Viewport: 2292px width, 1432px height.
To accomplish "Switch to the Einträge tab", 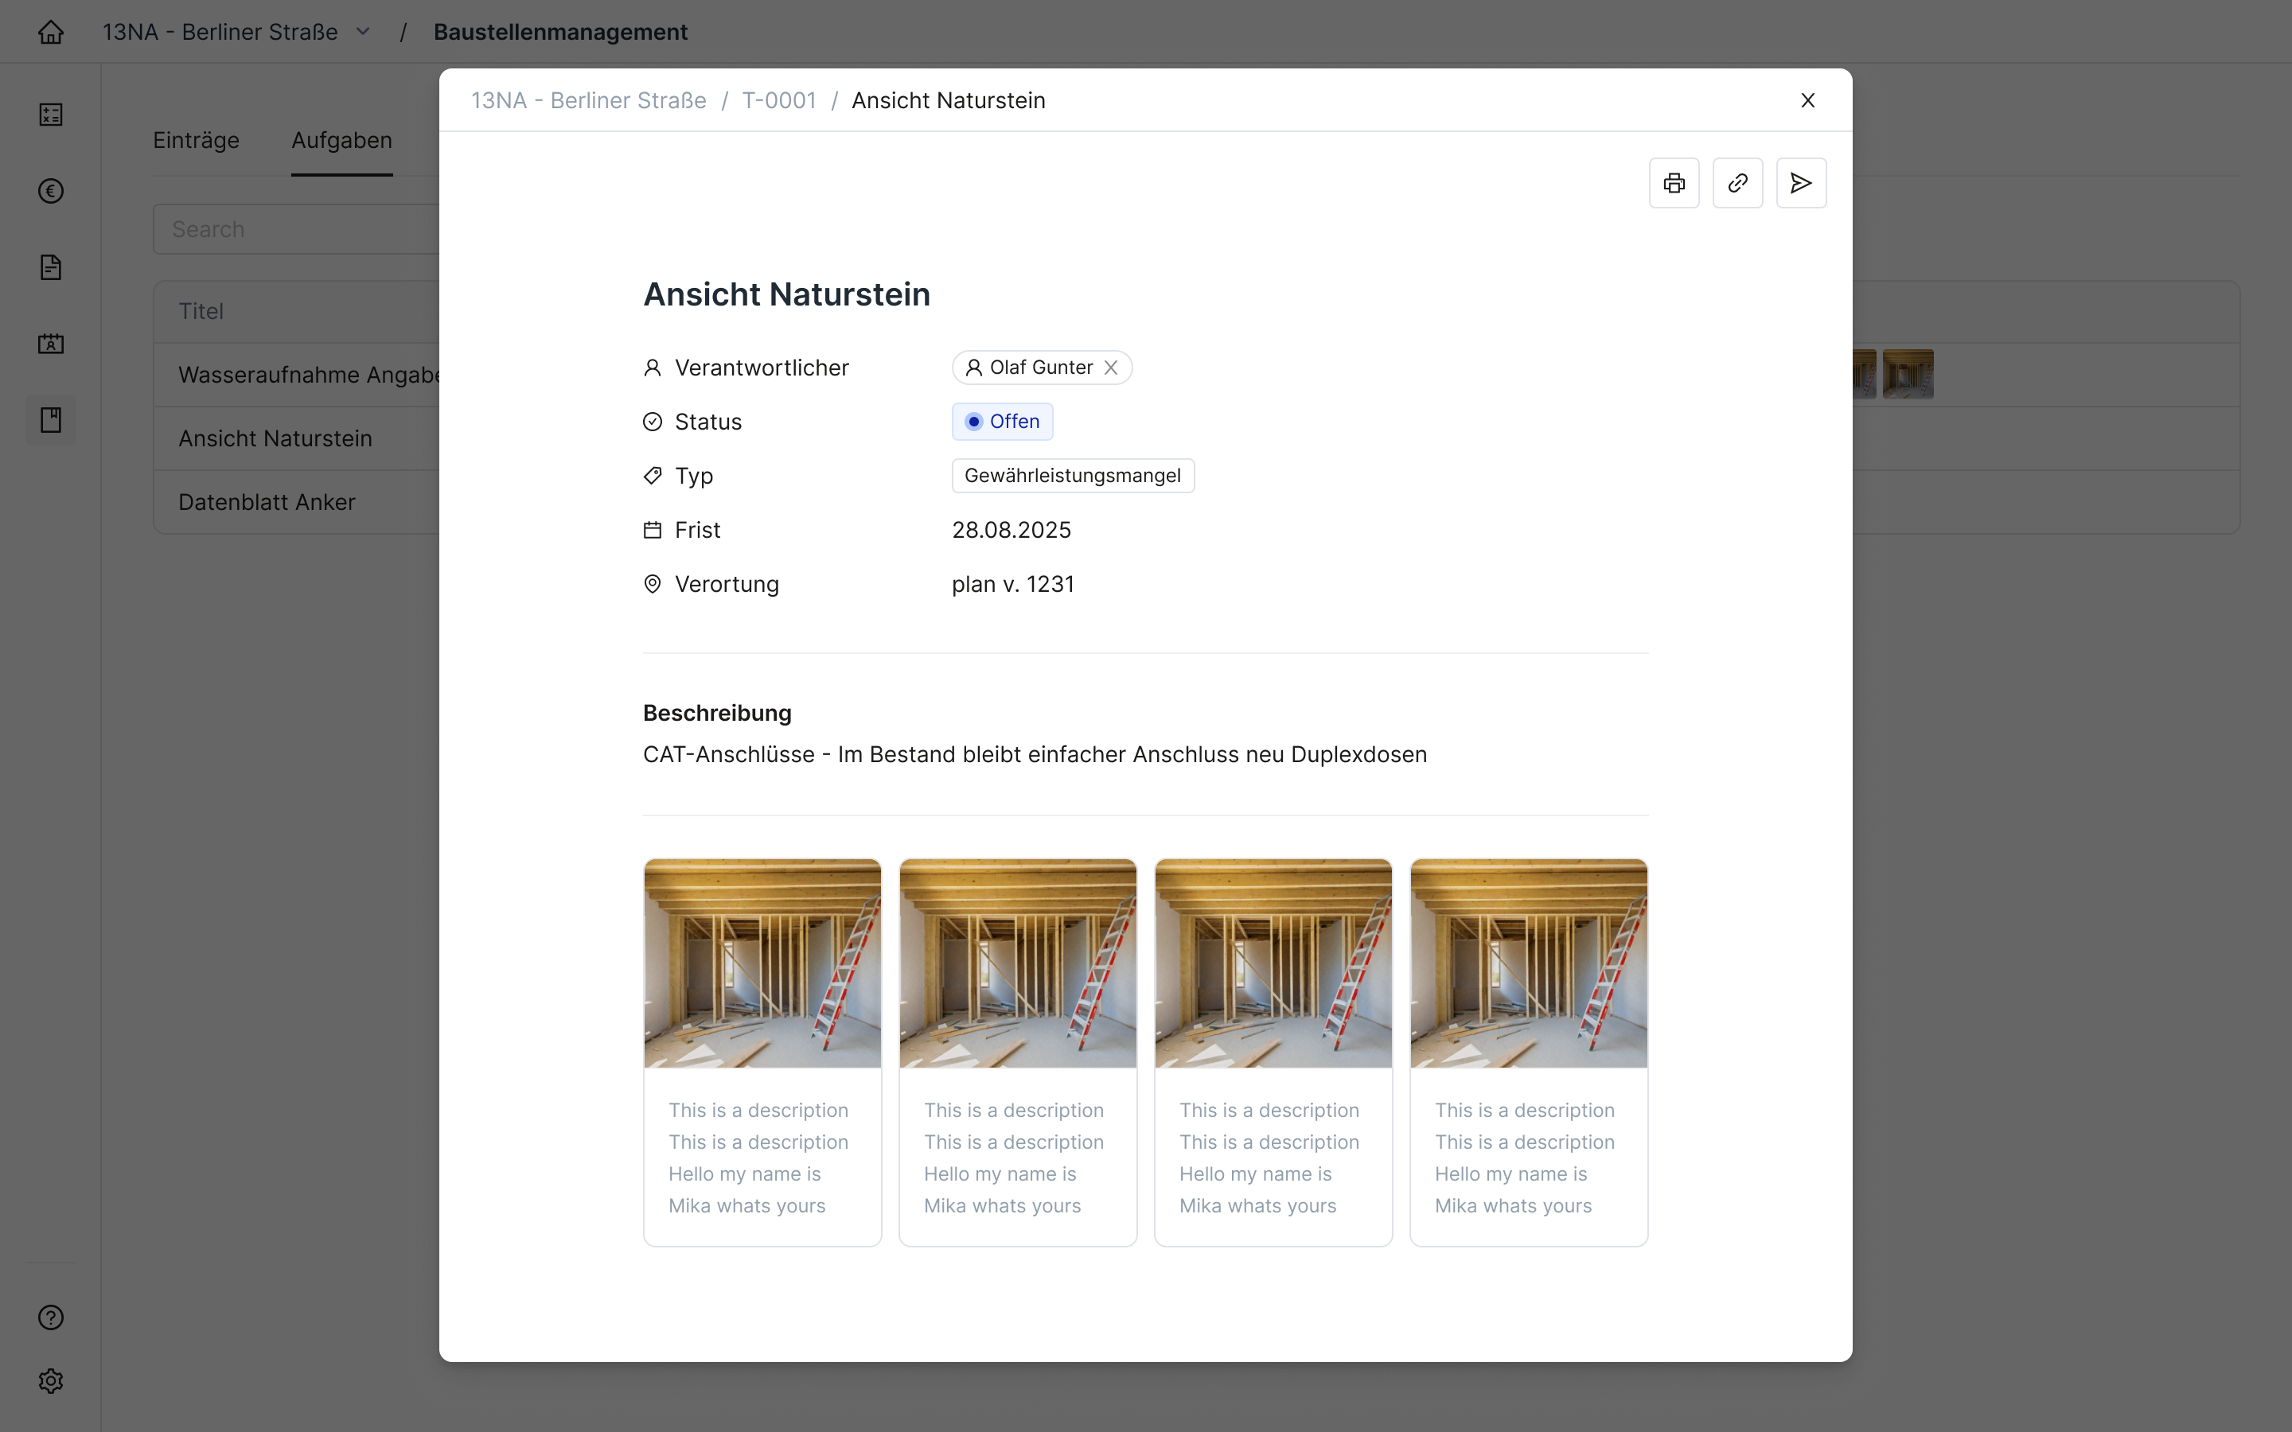I will click(196, 140).
